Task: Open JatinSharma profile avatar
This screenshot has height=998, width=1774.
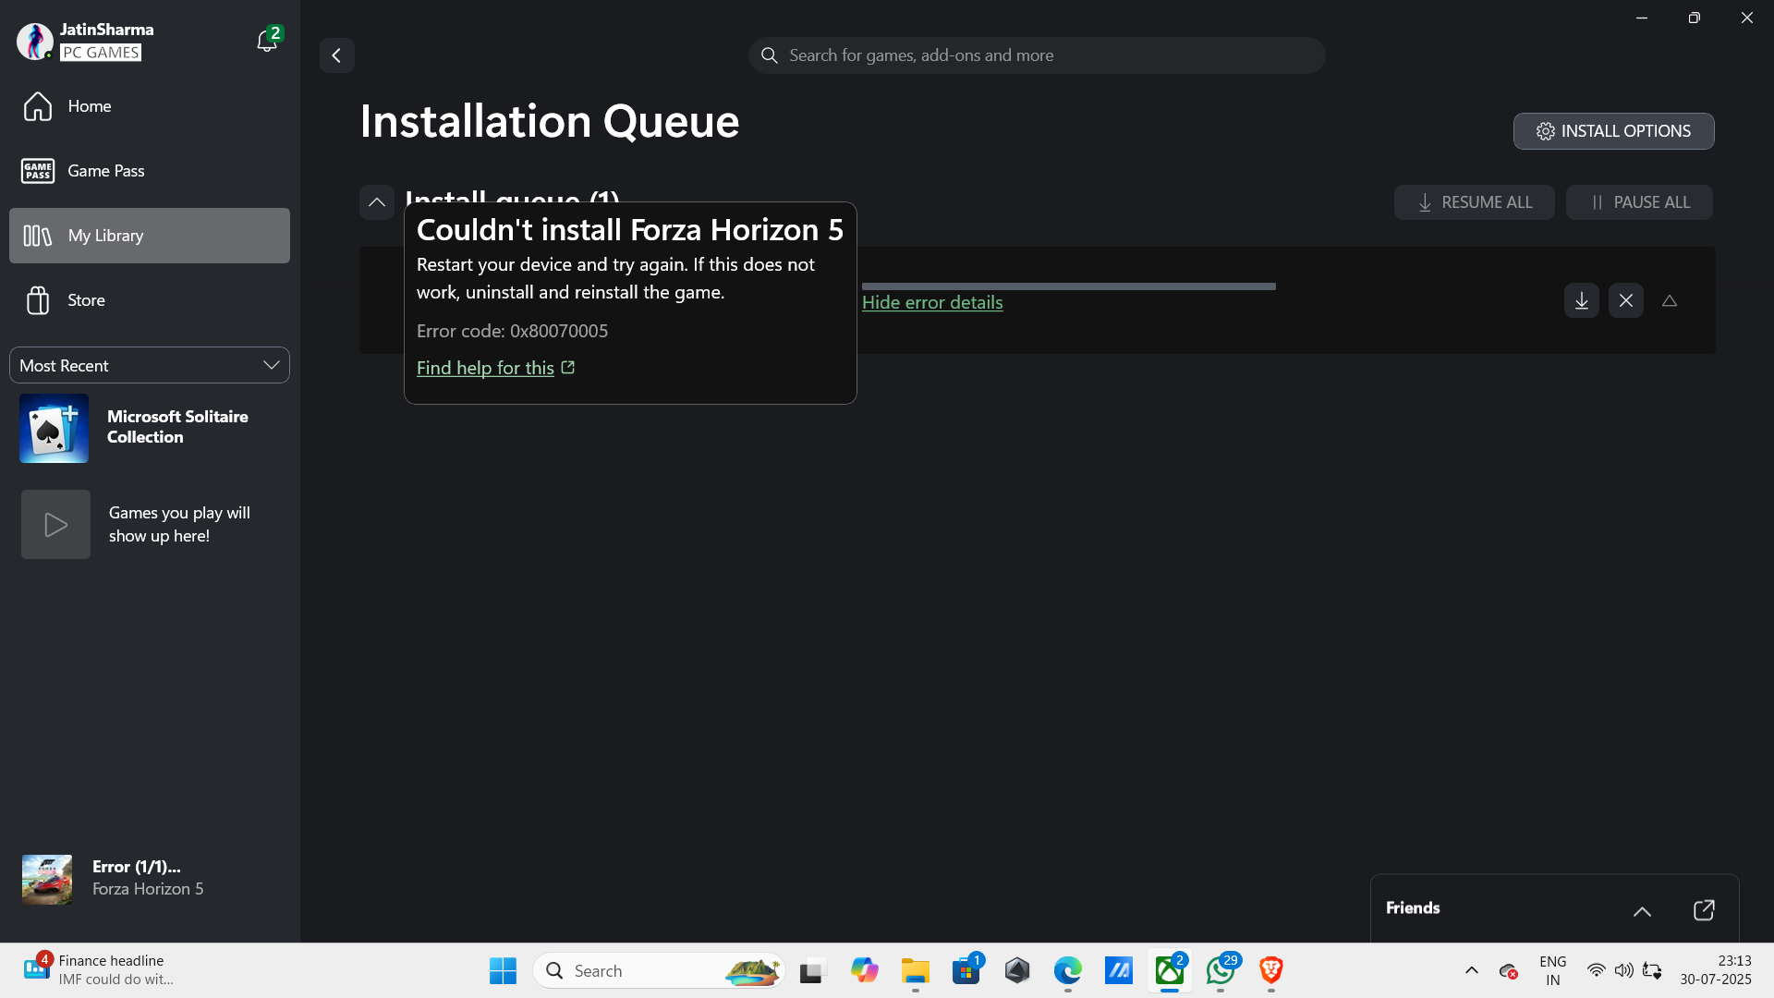Action: tap(34, 42)
